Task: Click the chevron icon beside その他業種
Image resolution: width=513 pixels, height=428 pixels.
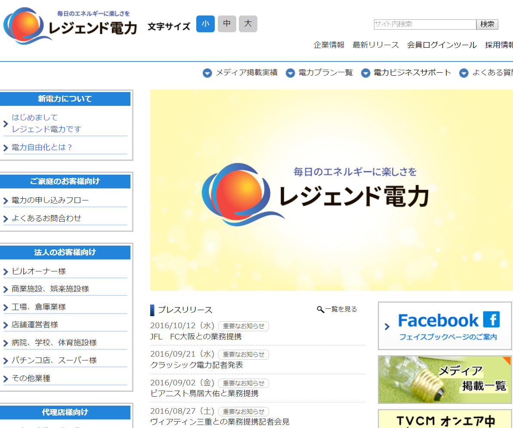Action: pos(6,379)
